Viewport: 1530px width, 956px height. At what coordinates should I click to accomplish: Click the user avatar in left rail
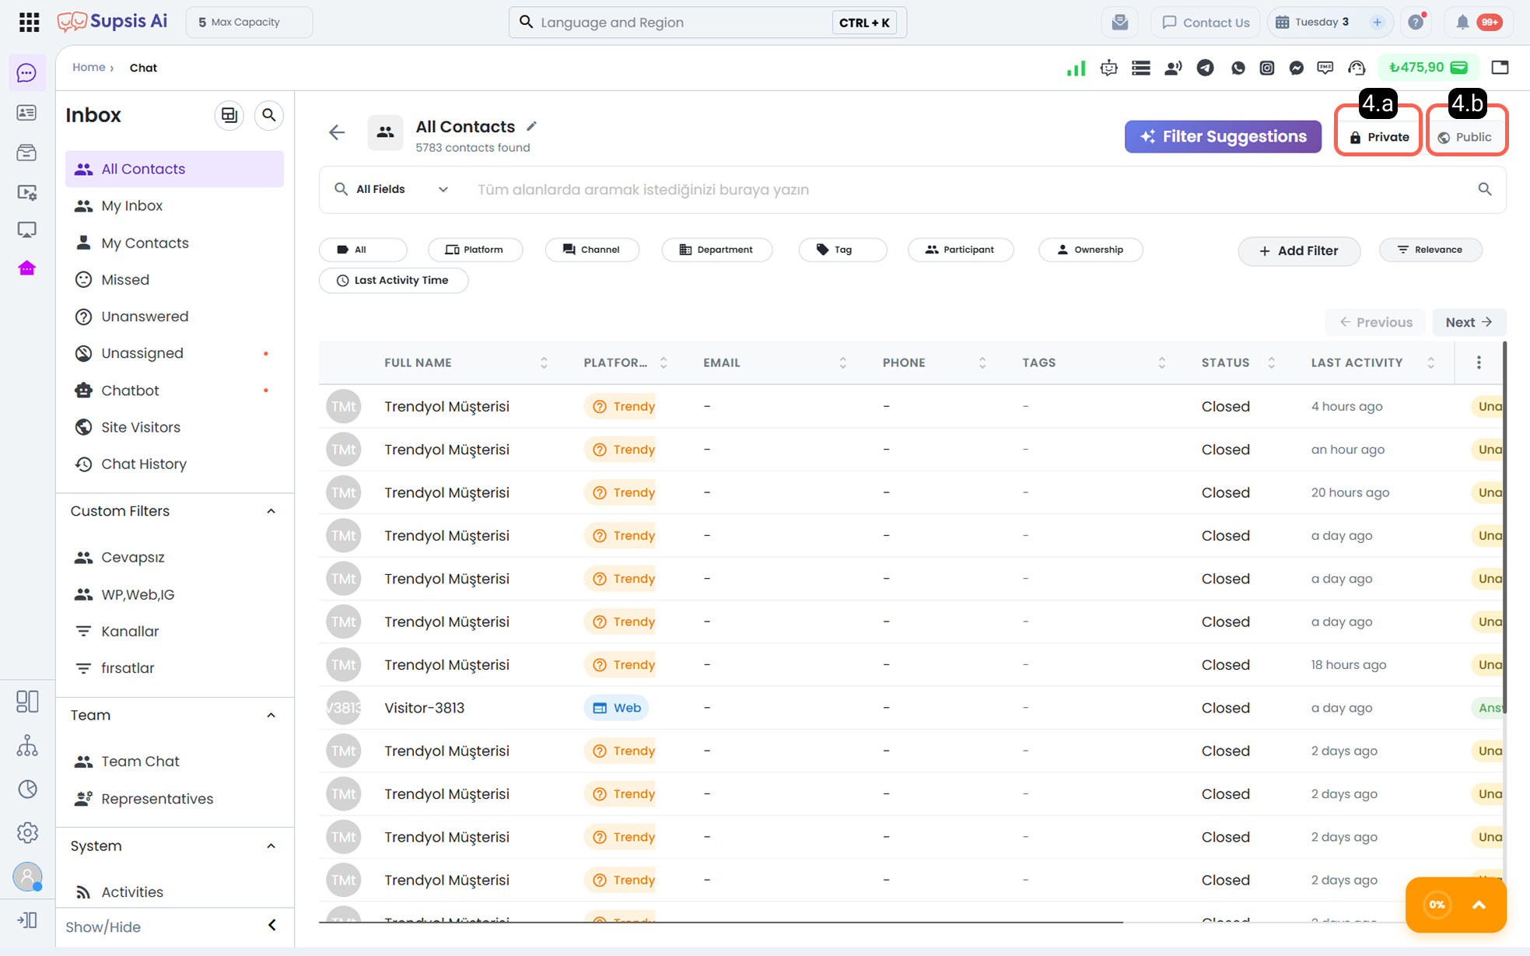pos(27,877)
